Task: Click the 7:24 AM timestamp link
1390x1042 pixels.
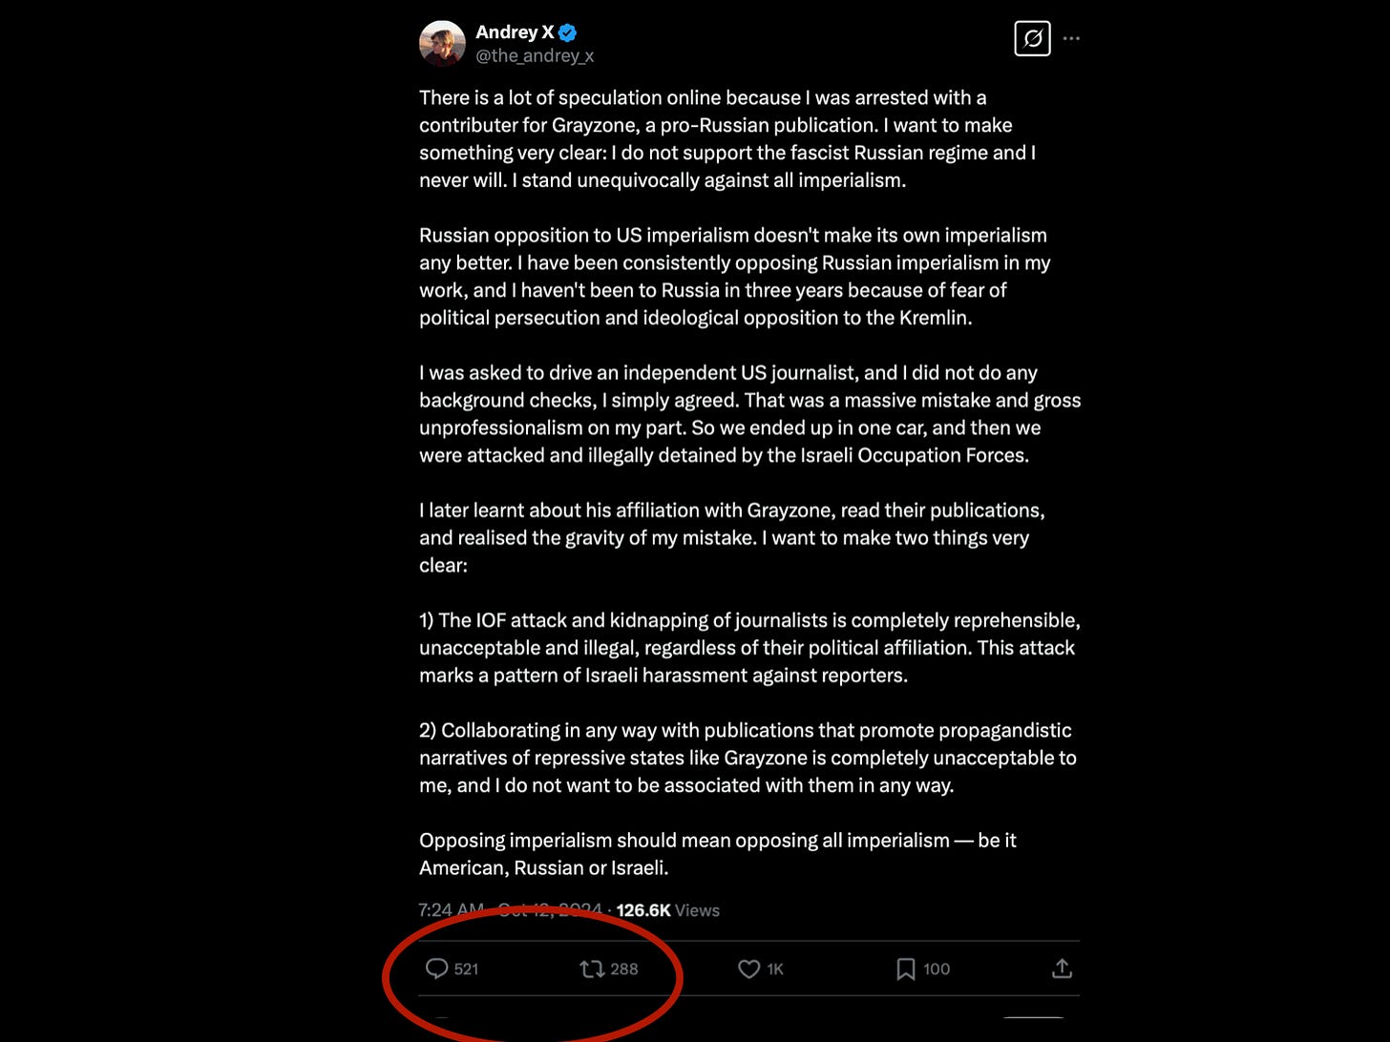Action: coord(511,910)
